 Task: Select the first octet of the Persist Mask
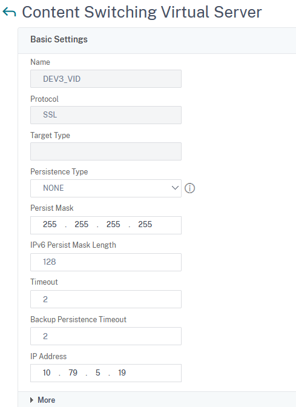(x=50, y=225)
